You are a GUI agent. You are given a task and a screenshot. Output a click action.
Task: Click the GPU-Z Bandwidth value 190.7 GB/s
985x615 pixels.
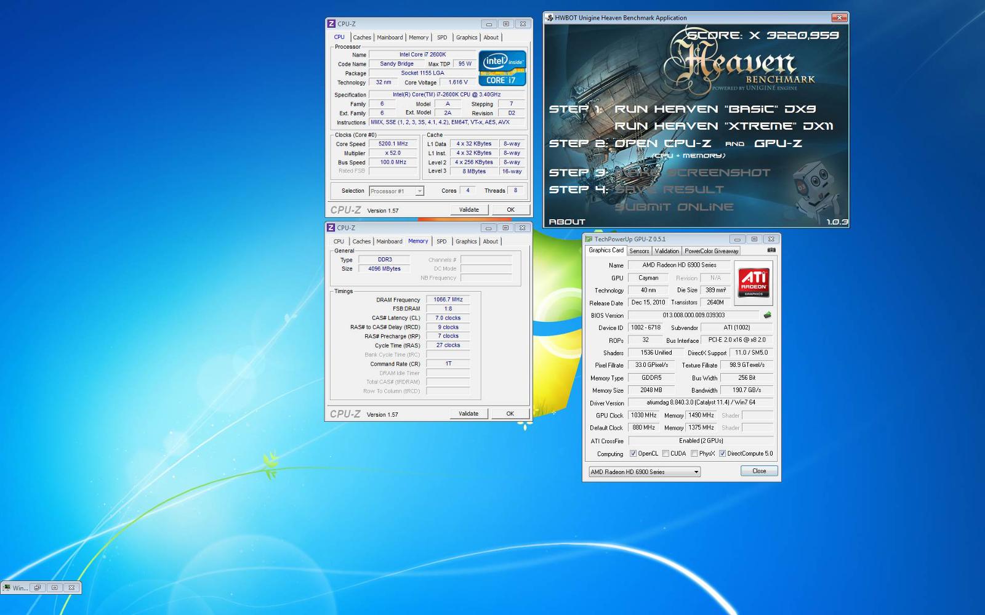(747, 390)
